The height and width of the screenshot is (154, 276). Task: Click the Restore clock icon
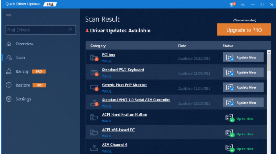[9, 85]
